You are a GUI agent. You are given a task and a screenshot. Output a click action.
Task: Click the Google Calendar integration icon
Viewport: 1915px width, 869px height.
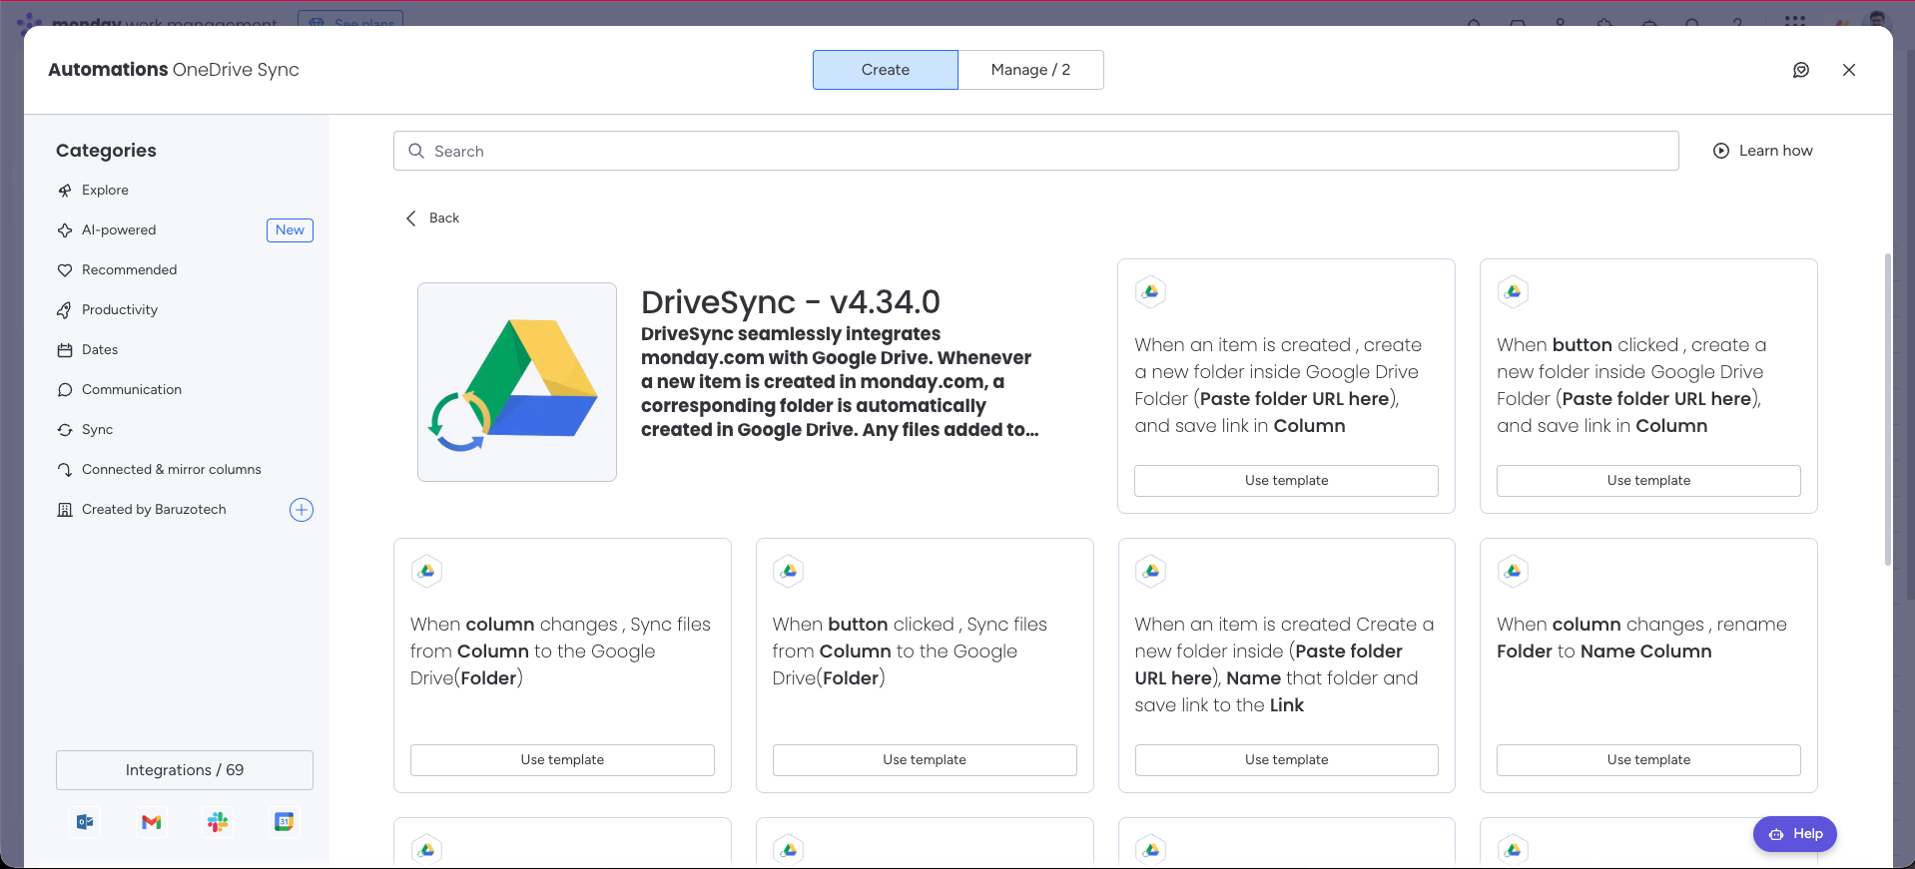(x=285, y=822)
